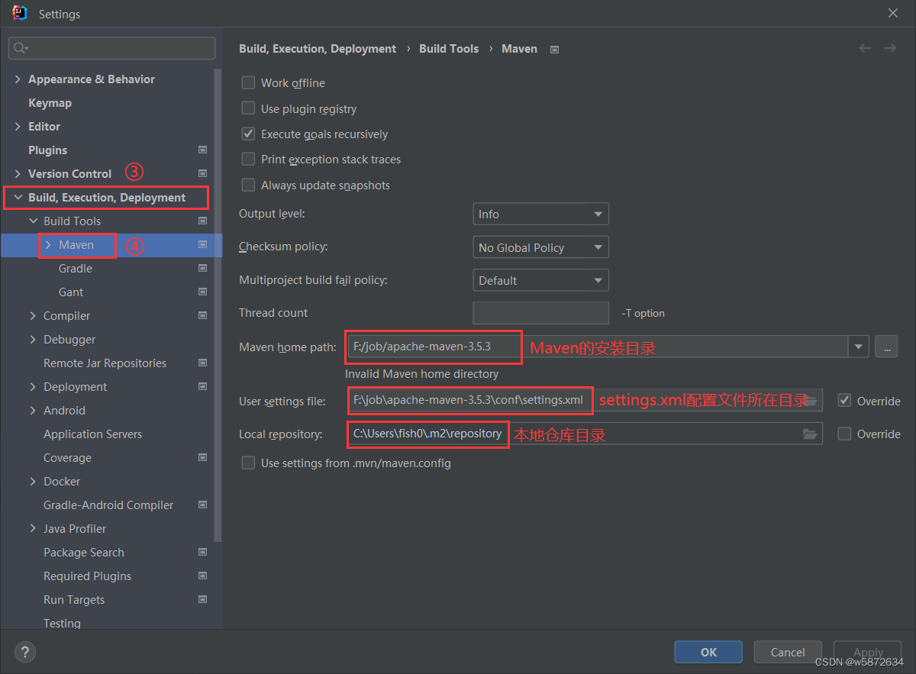This screenshot has height=674, width=916.
Task: Click the browse (...) button for Maven home path
Action: (885, 347)
